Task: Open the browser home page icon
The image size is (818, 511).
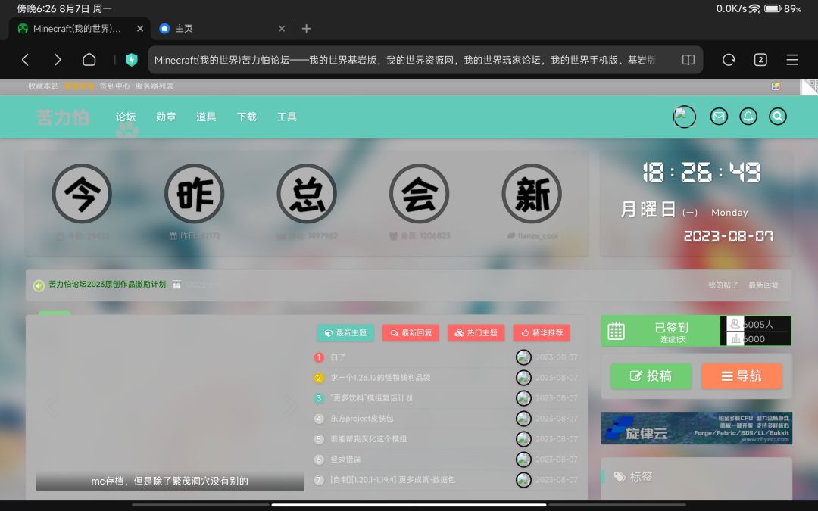Action: [89, 60]
